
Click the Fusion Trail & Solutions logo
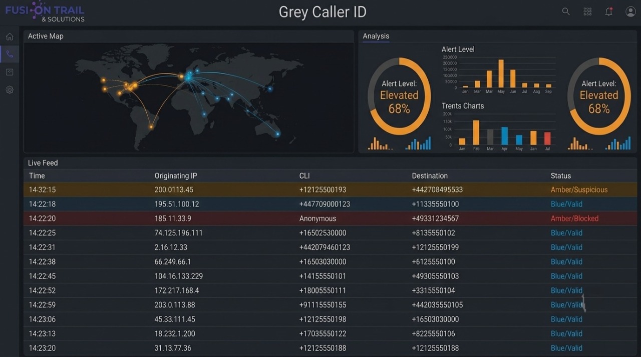point(45,11)
